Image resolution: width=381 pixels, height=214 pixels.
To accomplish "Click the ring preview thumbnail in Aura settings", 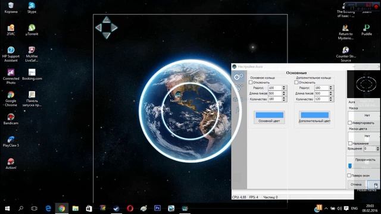I will (364, 84).
